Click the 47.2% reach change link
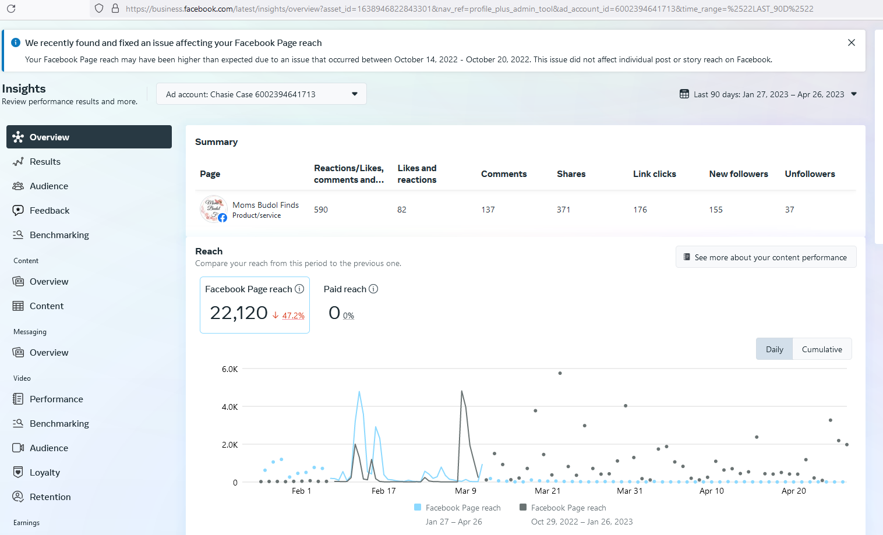The image size is (883, 535). coord(294,316)
